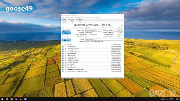180x101 pixels.
Task: Click the raw values column header
Action: point(117,44)
